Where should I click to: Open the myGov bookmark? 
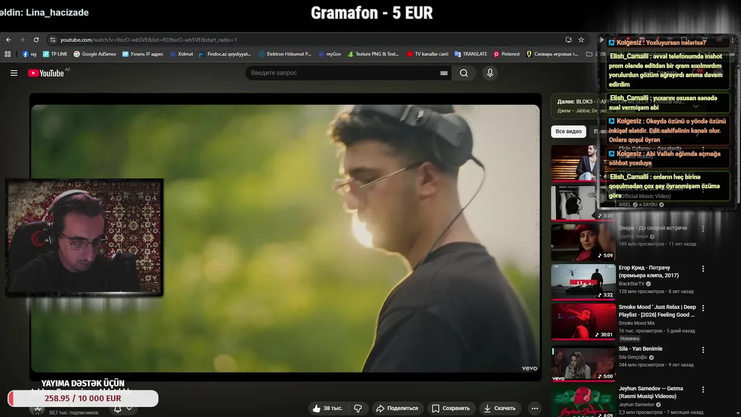click(330, 54)
